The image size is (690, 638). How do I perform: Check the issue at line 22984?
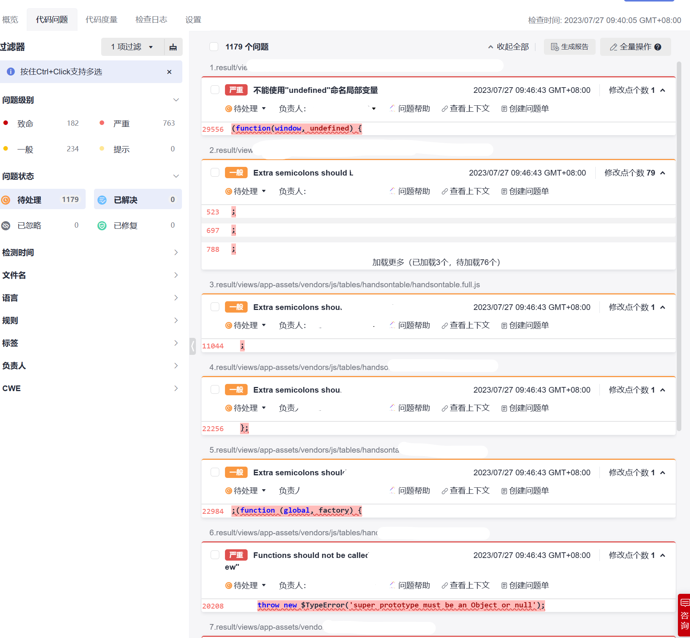[215, 472]
